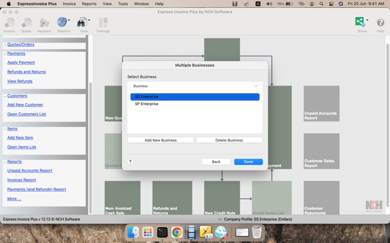Click the volume icon in menu bar

click(x=269, y=4)
